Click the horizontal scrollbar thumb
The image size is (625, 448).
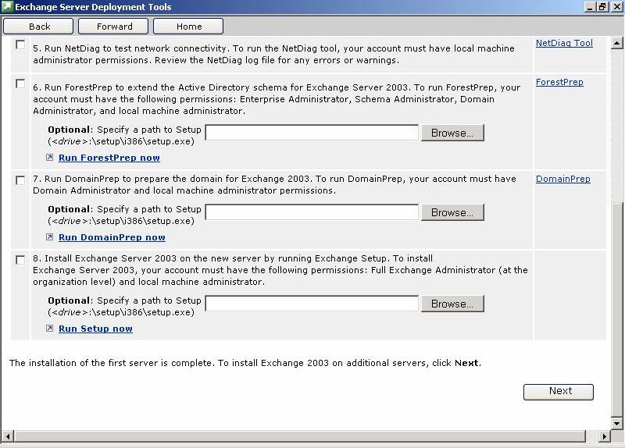pyautogui.click(x=300, y=436)
